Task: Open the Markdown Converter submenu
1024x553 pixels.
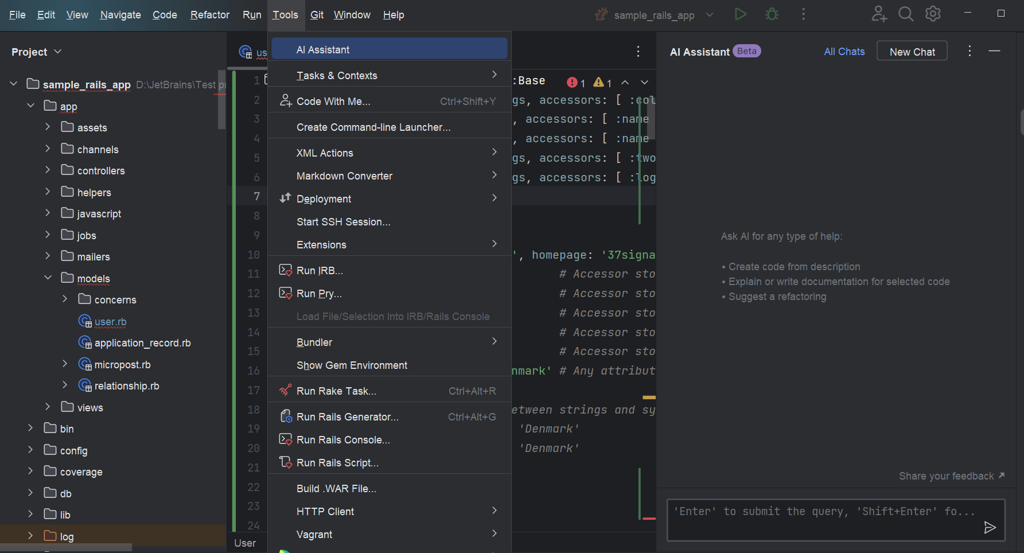Action: (390, 176)
